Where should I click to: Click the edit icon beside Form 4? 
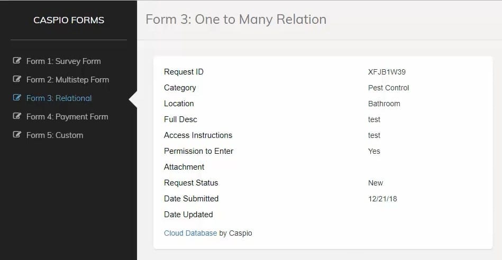tap(17, 116)
